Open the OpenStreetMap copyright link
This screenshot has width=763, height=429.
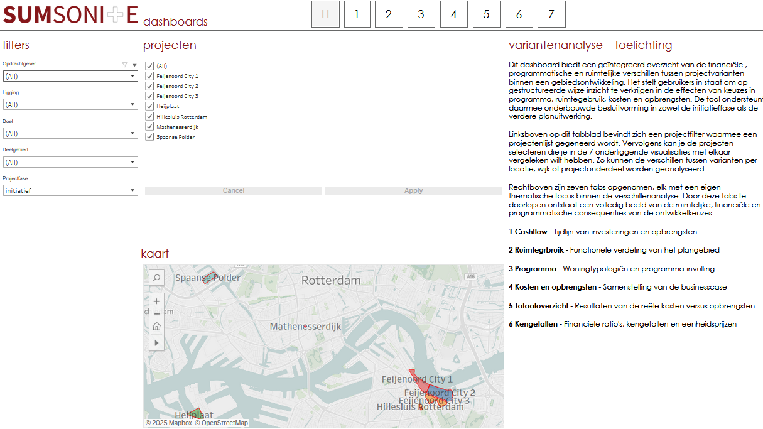coord(224,423)
